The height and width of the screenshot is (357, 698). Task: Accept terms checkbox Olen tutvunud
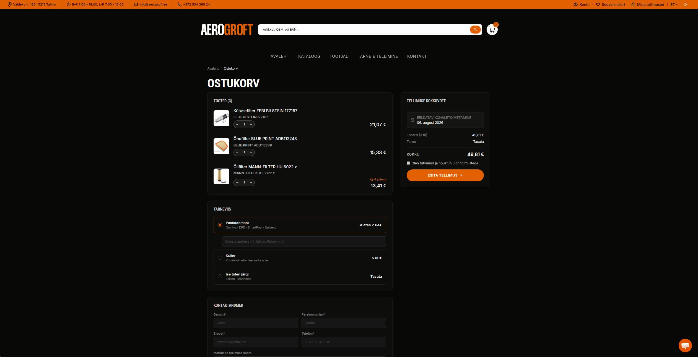408,163
